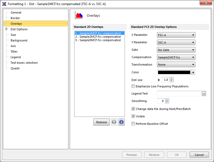214x162 pixels.
Task: Click the move overlay down arrow icon
Action: (121, 122)
